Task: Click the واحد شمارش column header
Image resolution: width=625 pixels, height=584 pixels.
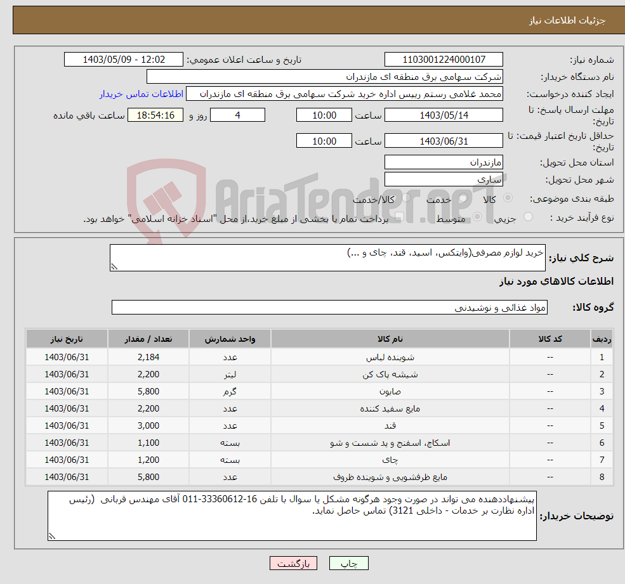Action: (230, 339)
